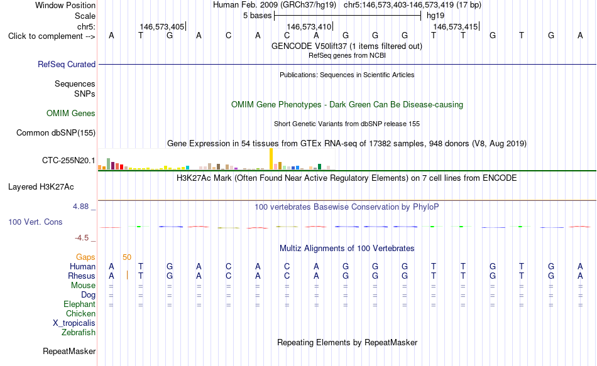Select the Mouse species label
This screenshot has width=597, height=366.
[83, 286]
